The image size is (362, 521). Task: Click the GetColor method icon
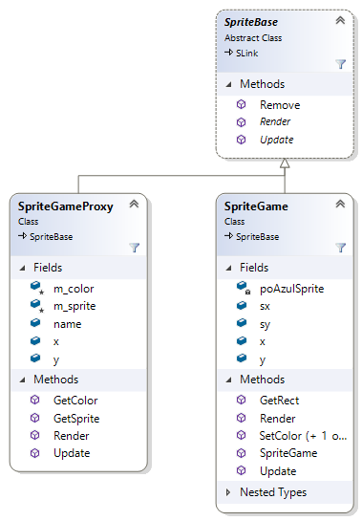click(x=35, y=400)
